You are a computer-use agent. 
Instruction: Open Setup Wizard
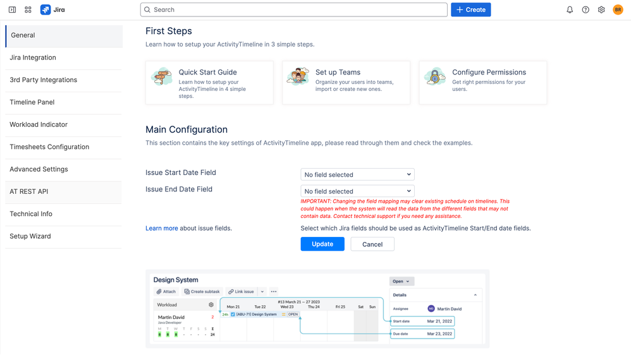64,236
